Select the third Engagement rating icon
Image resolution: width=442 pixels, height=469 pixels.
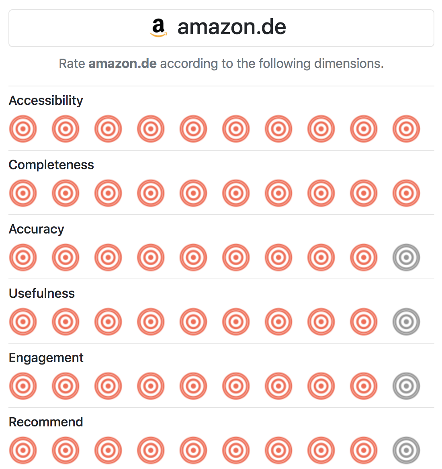108,386
